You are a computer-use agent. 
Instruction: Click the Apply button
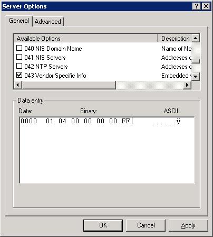pyautogui.click(x=188, y=225)
